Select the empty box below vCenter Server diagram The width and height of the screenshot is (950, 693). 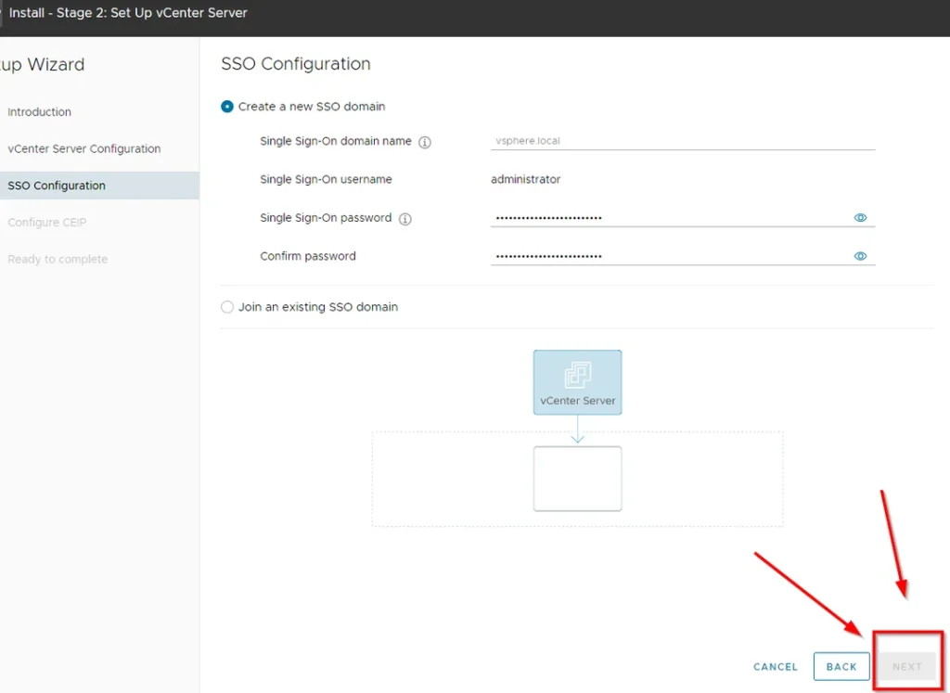(x=577, y=479)
